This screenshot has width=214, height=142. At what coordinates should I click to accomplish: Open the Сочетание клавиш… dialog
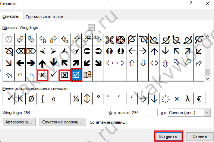[x=63, y=122]
